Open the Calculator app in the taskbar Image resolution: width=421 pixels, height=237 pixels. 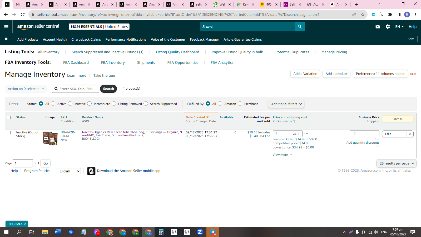click(161, 232)
